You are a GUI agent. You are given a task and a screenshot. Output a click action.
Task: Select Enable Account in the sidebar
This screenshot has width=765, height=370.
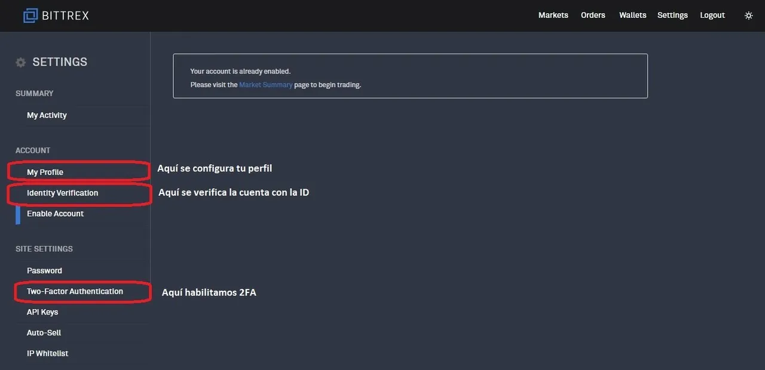coord(55,214)
